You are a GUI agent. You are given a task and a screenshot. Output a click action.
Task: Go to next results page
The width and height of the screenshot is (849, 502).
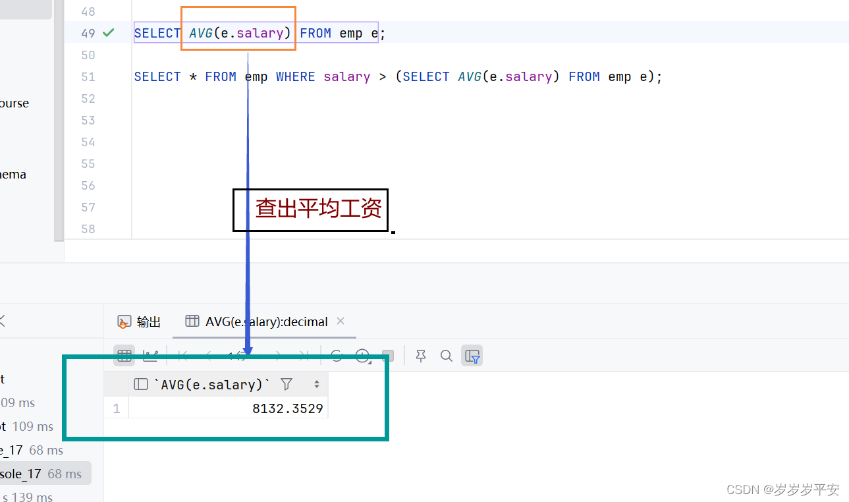[278, 356]
